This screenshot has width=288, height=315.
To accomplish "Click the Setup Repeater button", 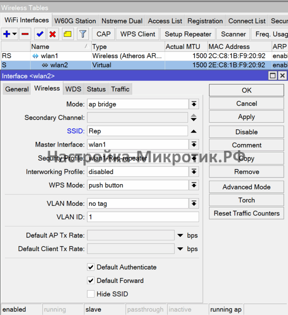I will click(188, 34).
